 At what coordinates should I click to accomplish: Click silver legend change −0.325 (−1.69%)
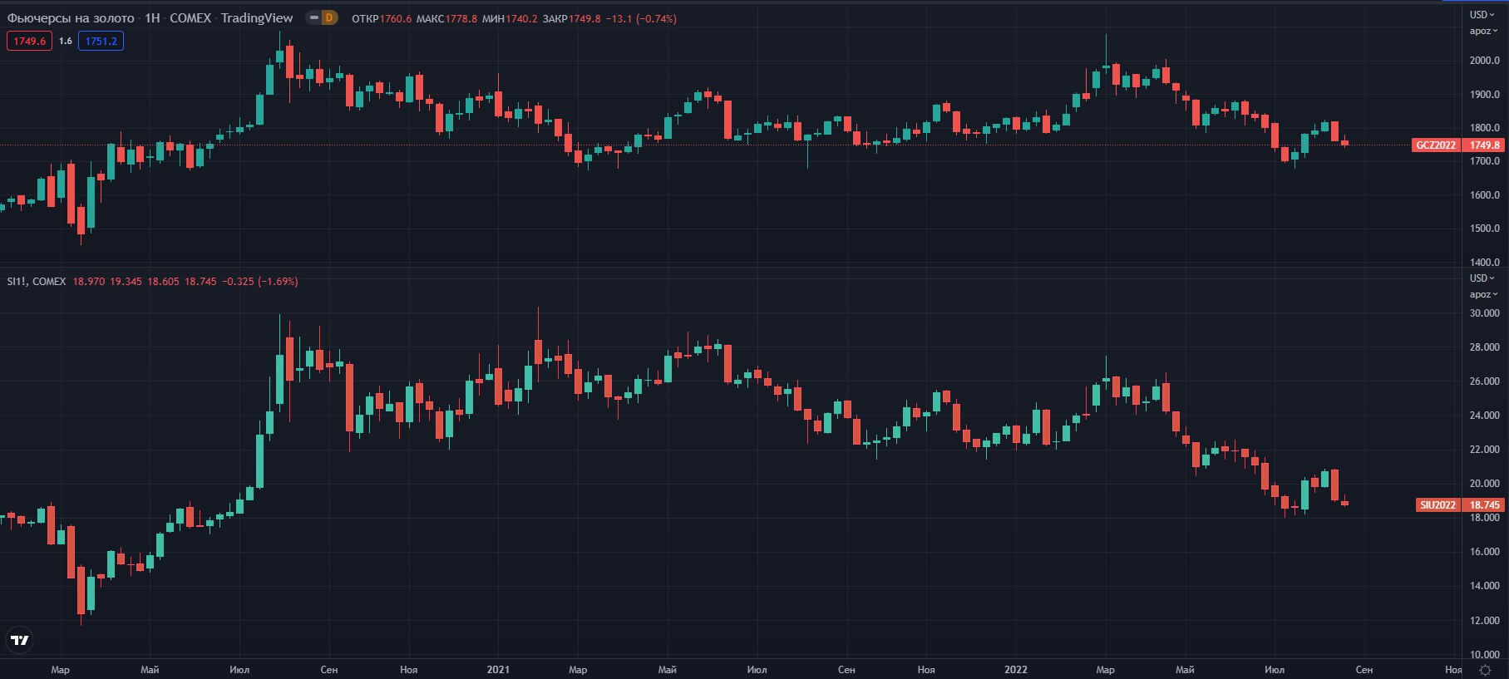[x=260, y=282]
